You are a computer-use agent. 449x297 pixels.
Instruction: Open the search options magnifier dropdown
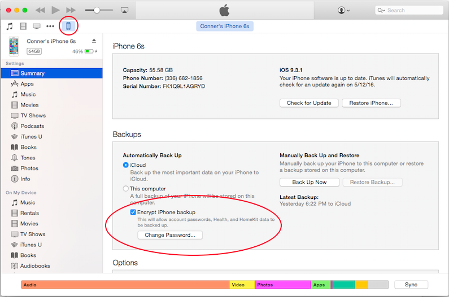[x=382, y=10]
